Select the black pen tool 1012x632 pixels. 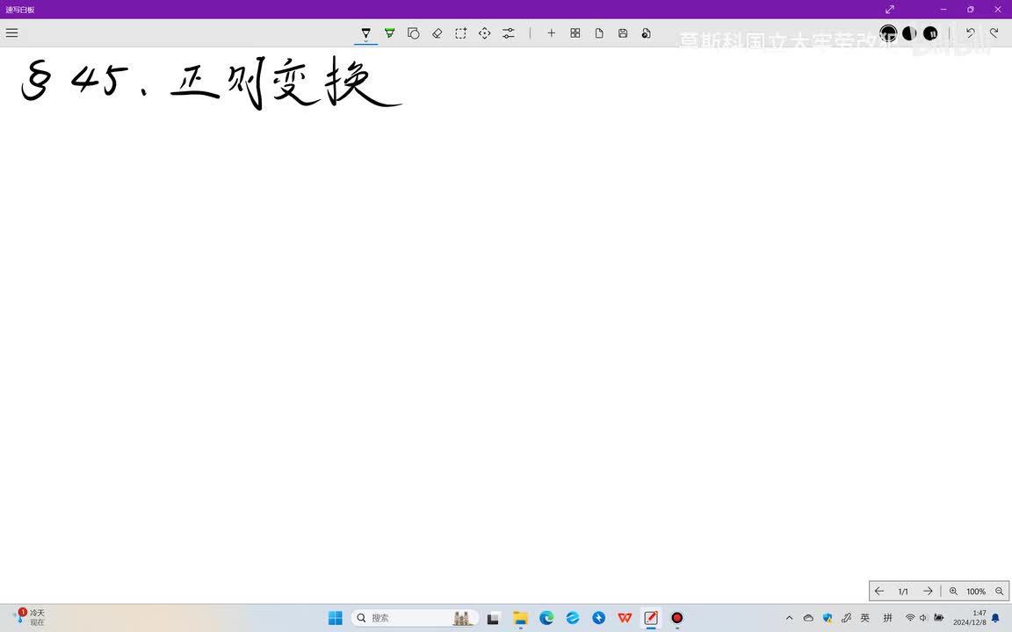pos(366,32)
